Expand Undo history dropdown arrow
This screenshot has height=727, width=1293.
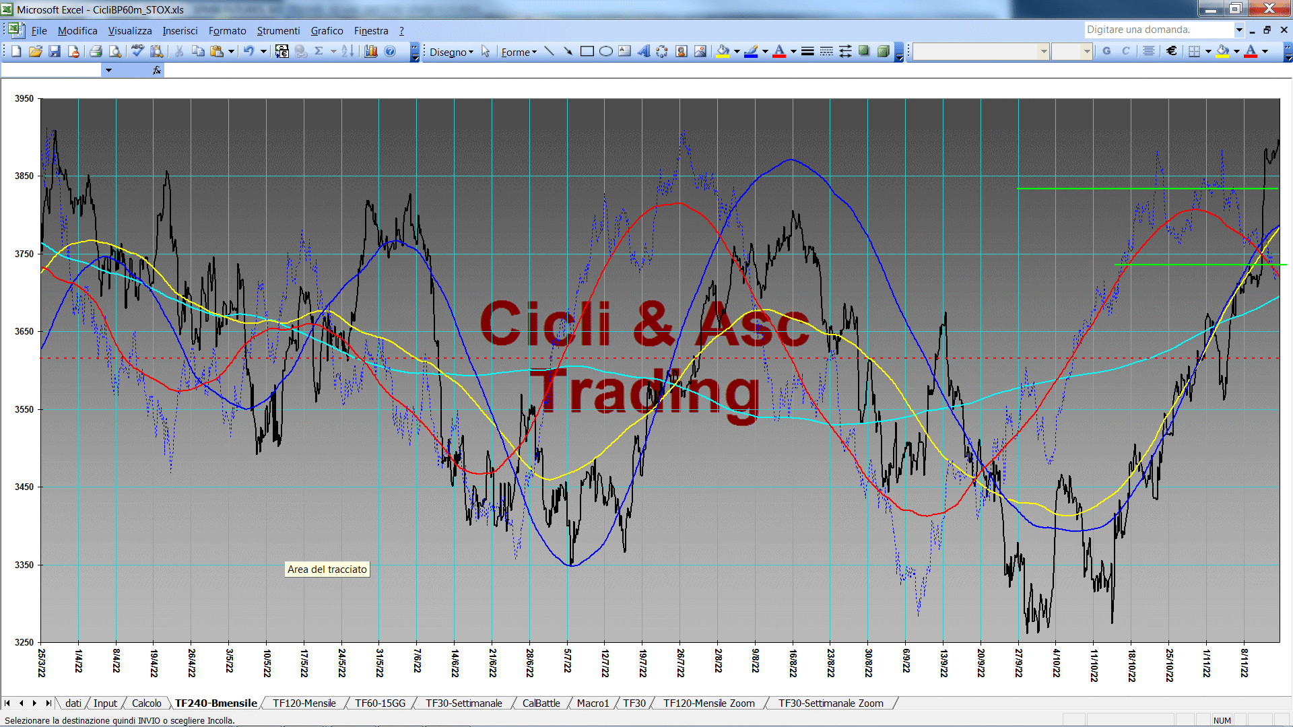coord(263,51)
